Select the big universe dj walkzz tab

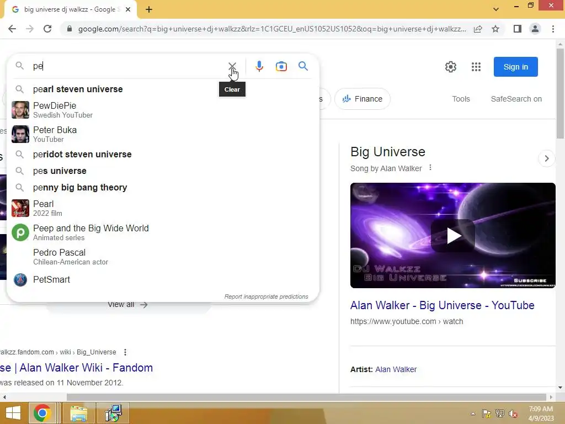point(70,10)
